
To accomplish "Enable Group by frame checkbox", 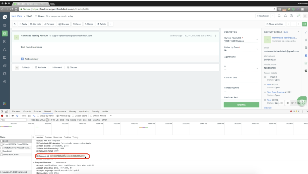I will pyautogui.click(x=38, y=116).
